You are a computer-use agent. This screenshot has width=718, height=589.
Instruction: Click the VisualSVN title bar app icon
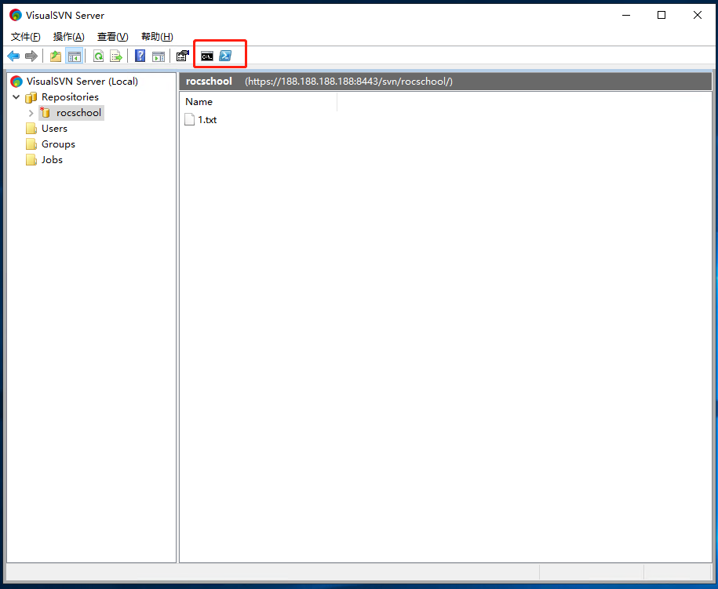pos(16,15)
